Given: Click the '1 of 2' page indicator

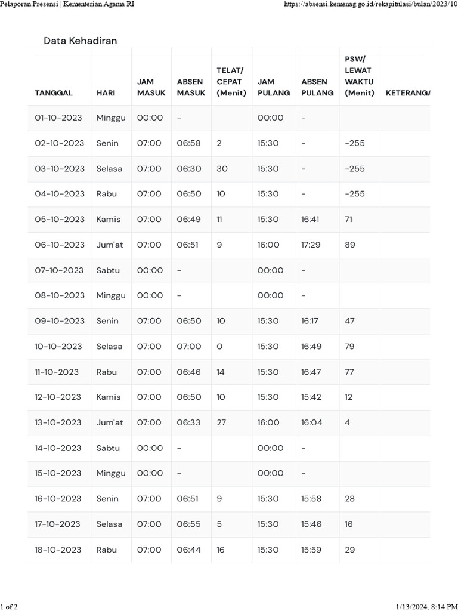Looking at the screenshot, I should point(9,607).
